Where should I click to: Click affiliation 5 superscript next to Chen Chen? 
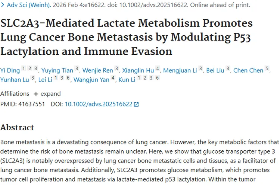point(267,69)
